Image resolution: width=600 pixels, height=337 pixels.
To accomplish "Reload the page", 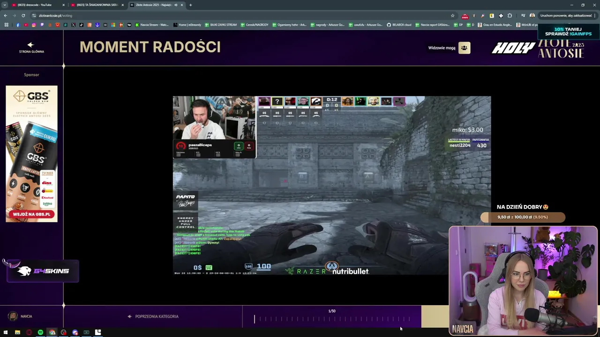I will pyautogui.click(x=23, y=15).
